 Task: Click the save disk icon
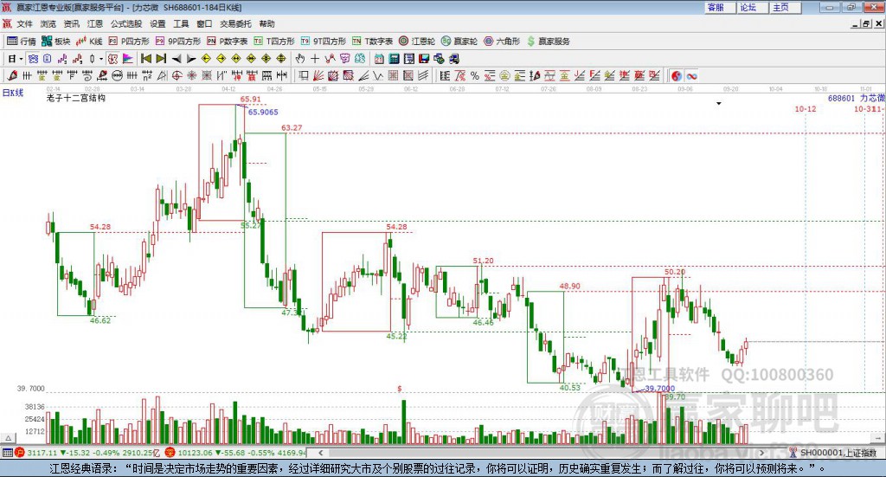[424, 59]
